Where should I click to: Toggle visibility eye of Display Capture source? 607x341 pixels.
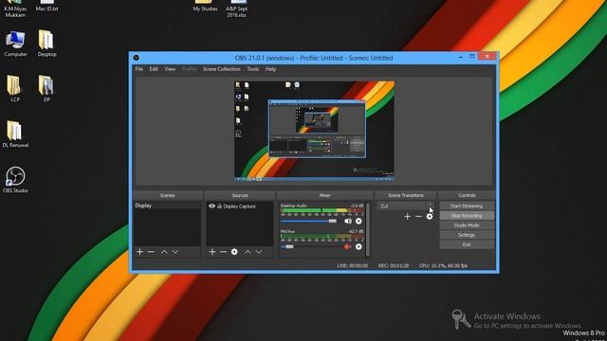click(212, 206)
